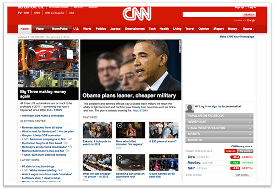Open 'Goalie scores on 90-yard kick' thumbnail

164,163
